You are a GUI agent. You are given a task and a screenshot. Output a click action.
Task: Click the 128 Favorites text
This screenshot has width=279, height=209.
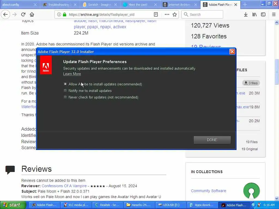pos(209,36)
